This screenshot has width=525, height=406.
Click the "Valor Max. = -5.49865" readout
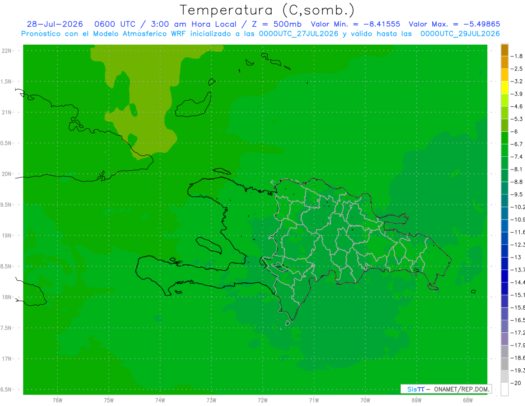point(454,24)
